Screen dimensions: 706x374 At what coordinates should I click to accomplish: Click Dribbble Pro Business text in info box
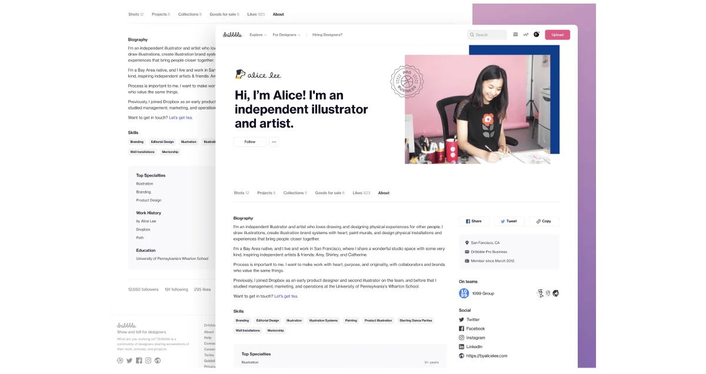489,252
